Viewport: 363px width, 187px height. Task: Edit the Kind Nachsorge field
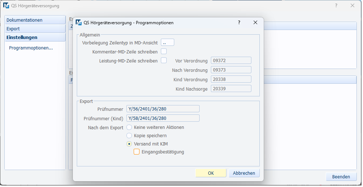pyautogui.click(x=231, y=88)
